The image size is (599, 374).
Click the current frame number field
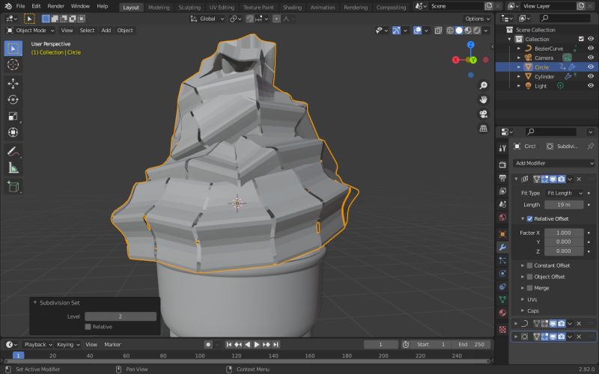[x=380, y=345]
